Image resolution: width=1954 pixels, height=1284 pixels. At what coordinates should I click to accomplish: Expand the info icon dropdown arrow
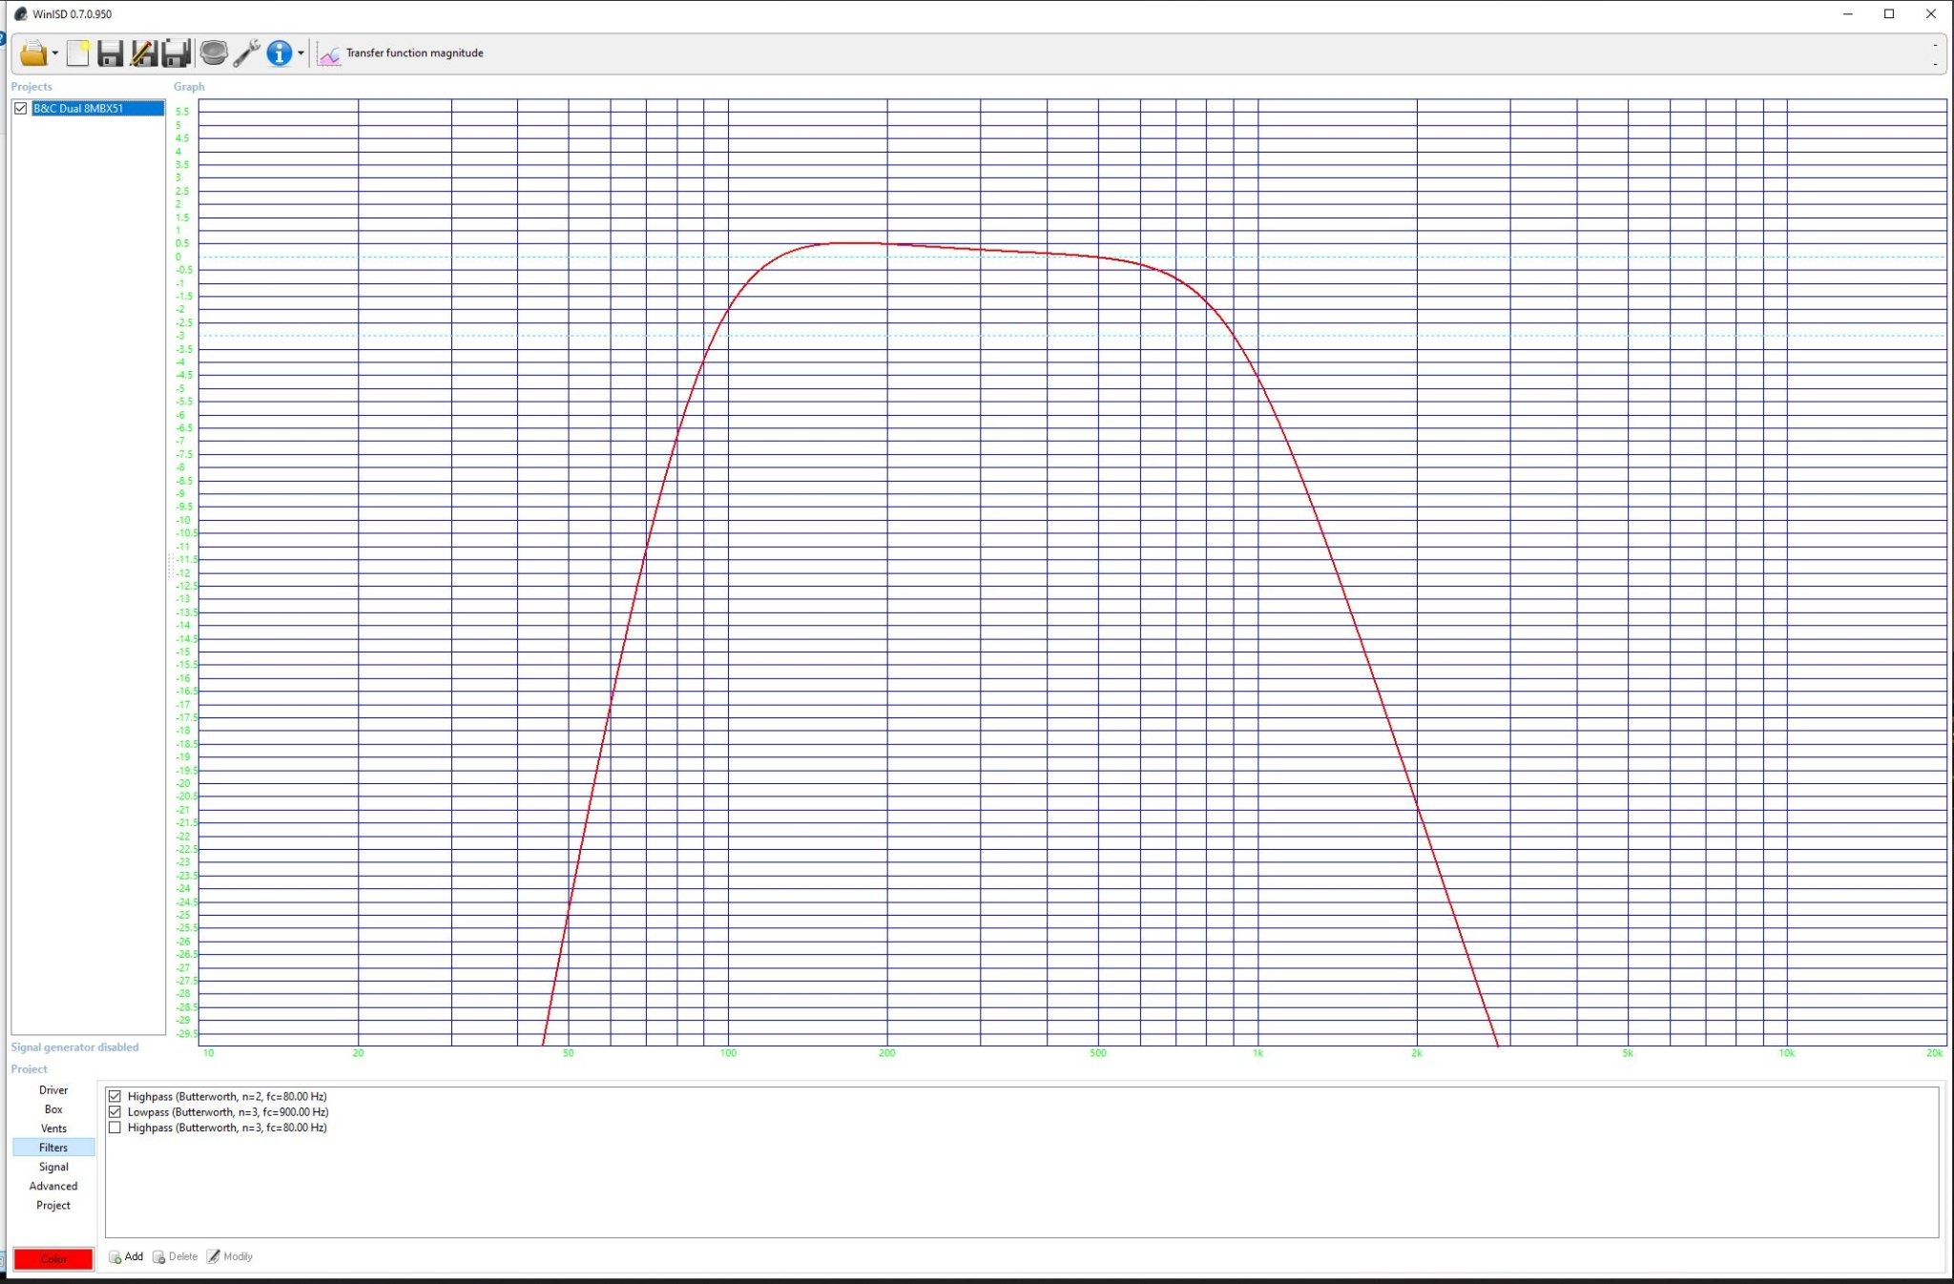(301, 53)
